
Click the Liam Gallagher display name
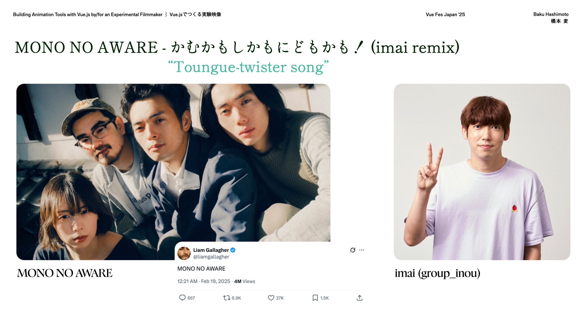pyautogui.click(x=211, y=250)
